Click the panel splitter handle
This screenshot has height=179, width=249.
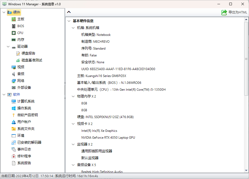pos(65,91)
